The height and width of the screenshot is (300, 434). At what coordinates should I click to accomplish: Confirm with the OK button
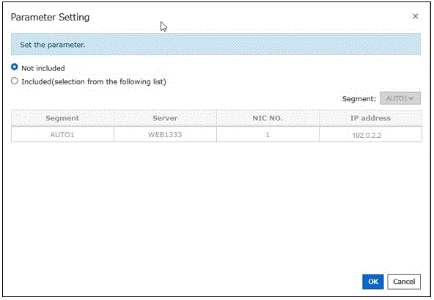click(373, 282)
